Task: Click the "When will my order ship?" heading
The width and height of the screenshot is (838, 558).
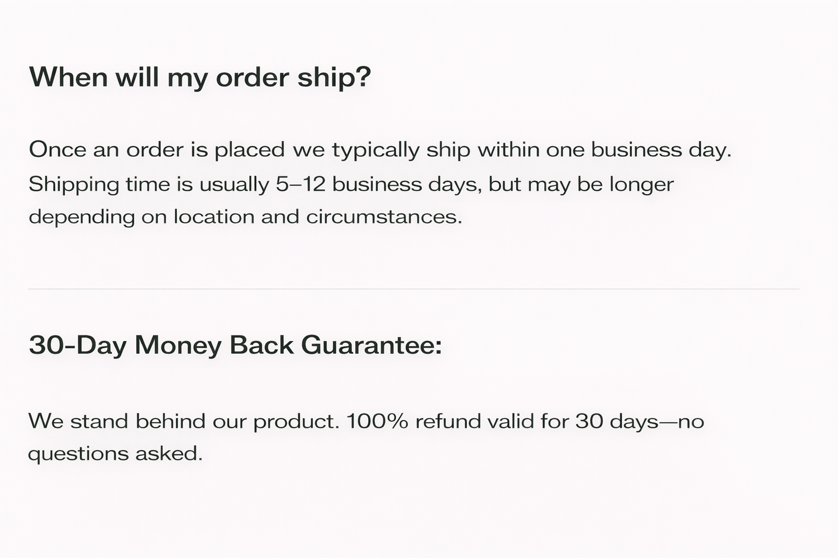Action: point(199,77)
